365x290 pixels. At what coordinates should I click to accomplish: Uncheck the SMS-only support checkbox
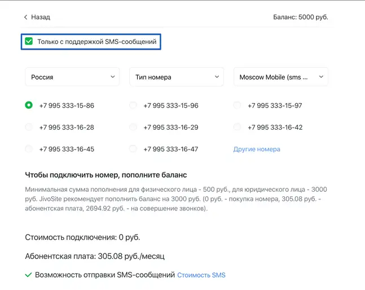coord(29,41)
